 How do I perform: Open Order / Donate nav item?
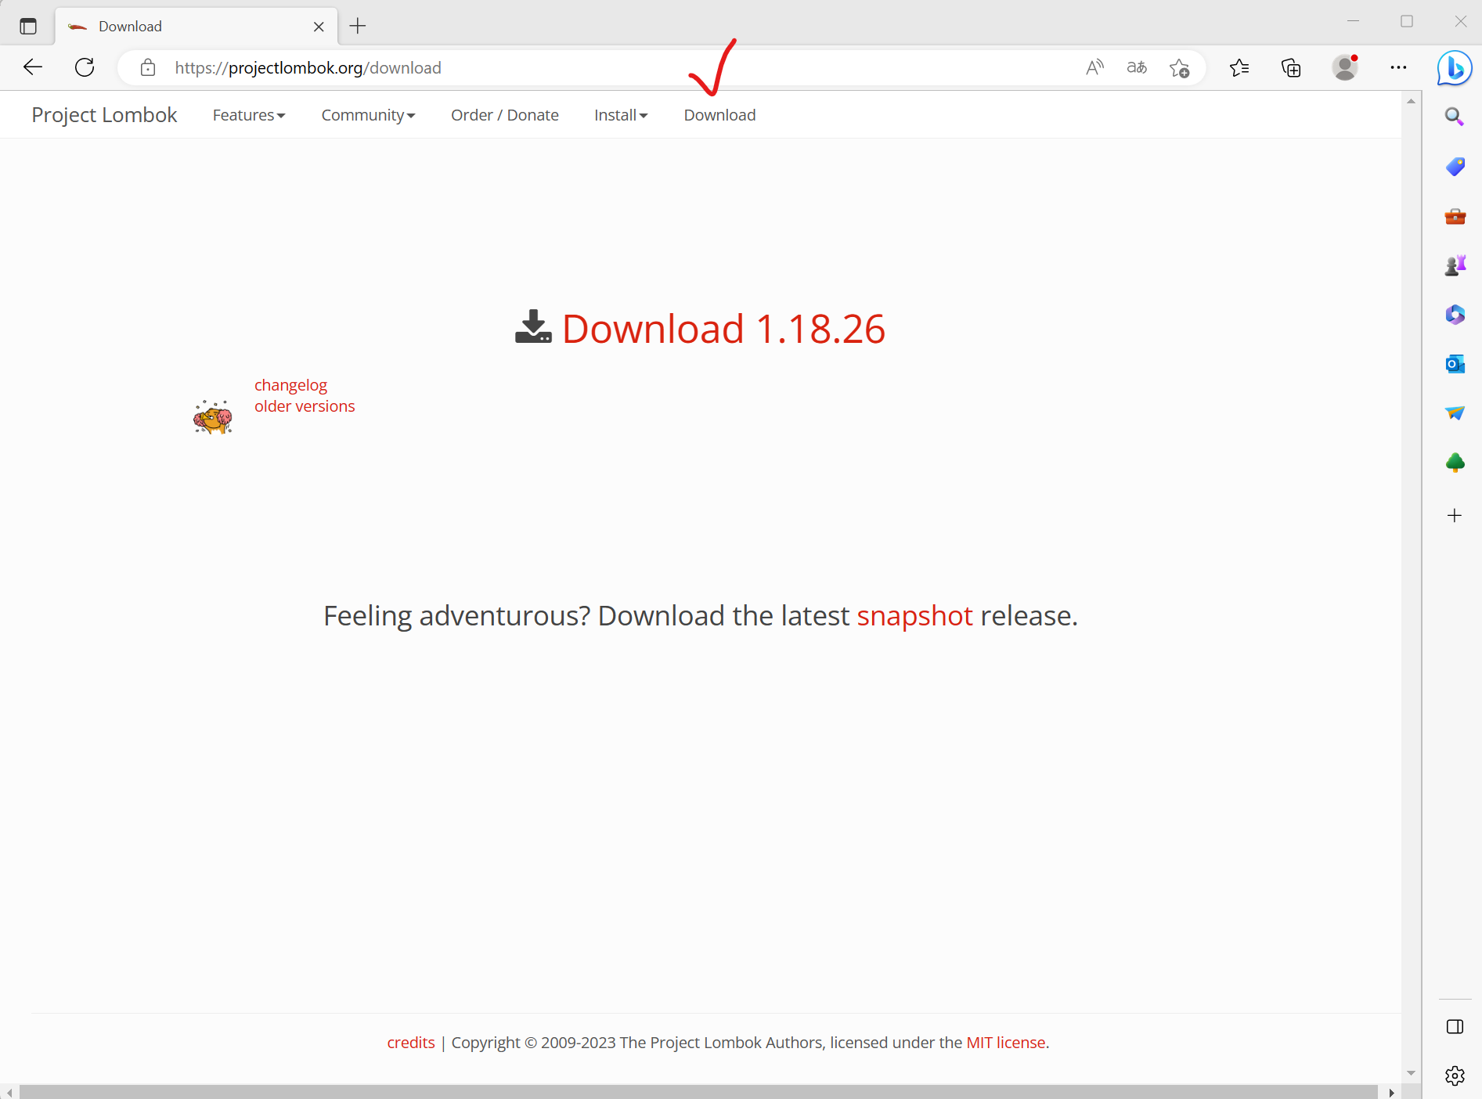(505, 115)
